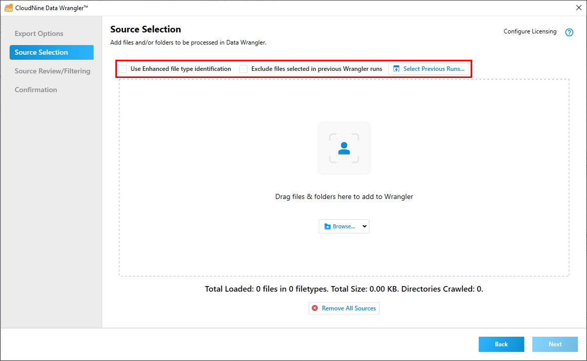
Task: Click the drop zone person placeholder icon
Action: [x=344, y=148]
